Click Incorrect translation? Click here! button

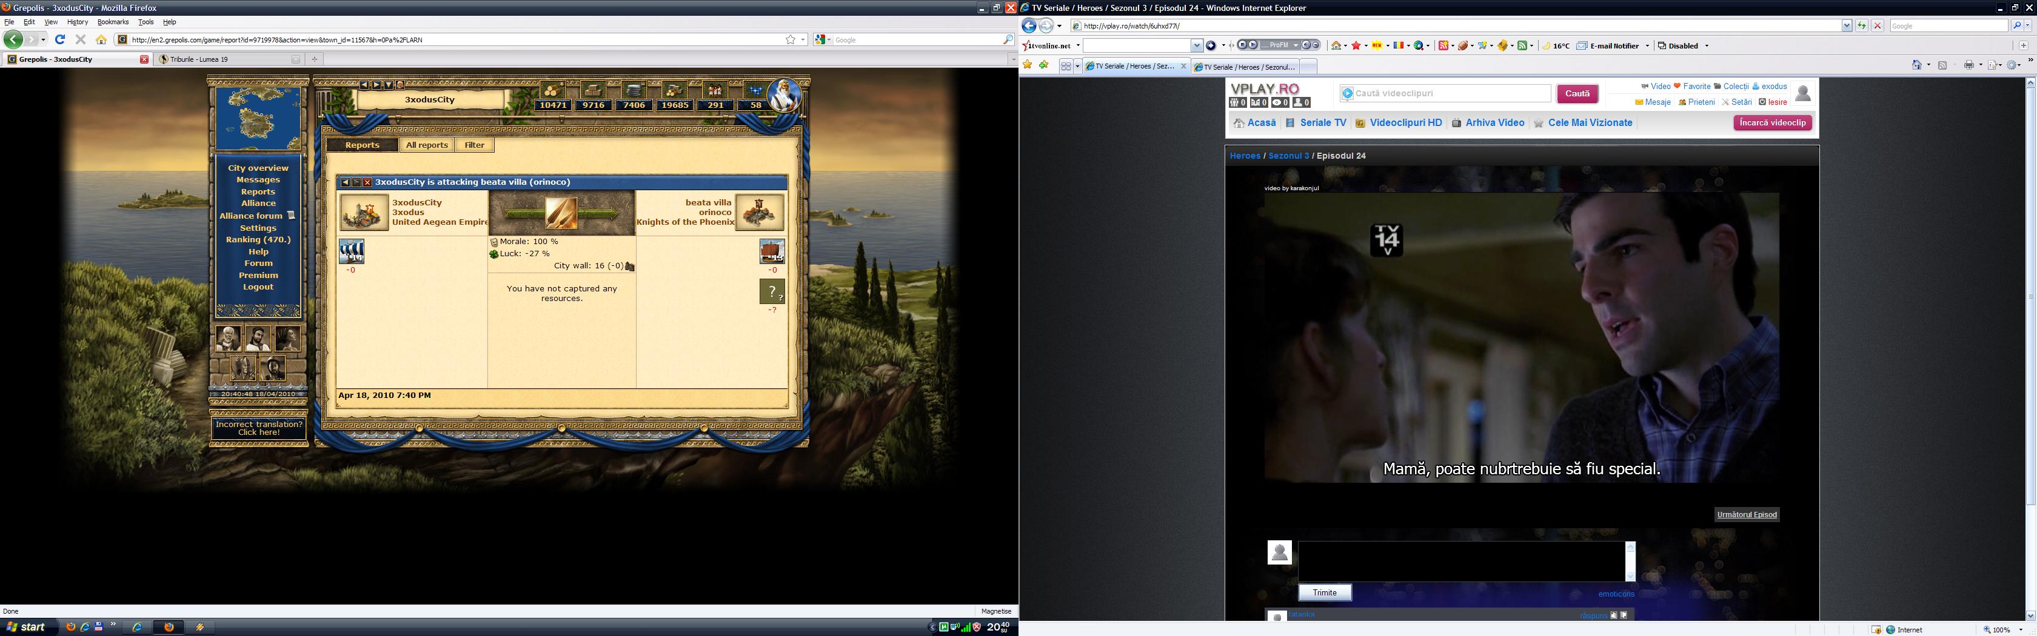259,428
